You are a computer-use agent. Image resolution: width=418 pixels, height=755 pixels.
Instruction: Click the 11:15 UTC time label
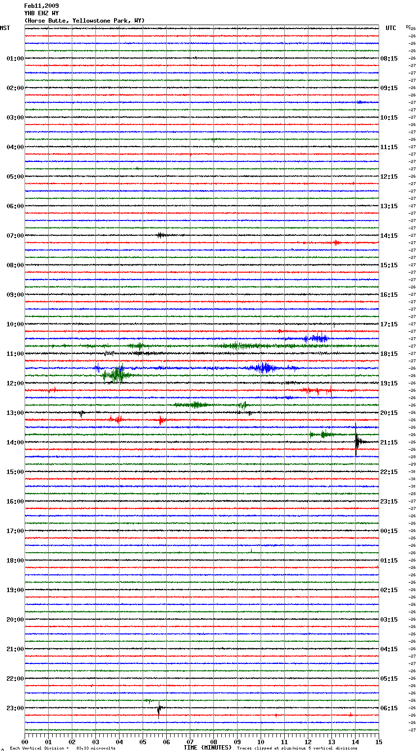[x=389, y=147]
